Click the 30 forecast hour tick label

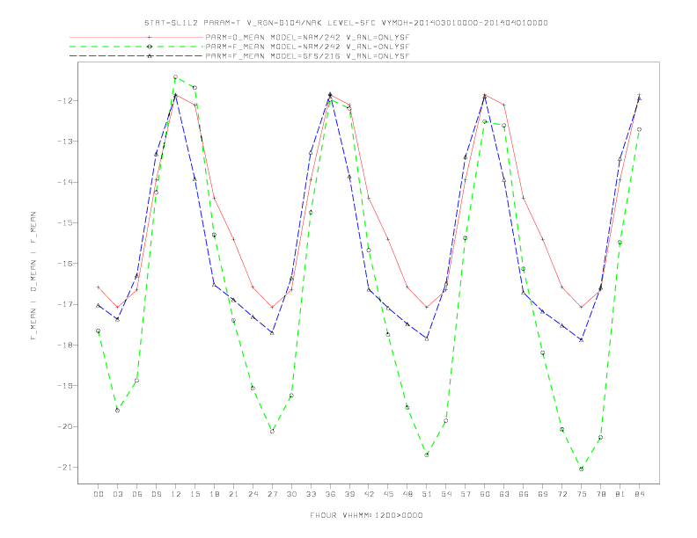291,494
